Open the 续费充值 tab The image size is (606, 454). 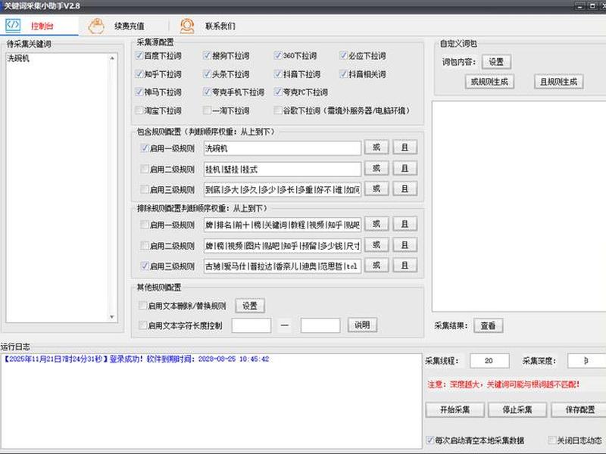click(x=129, y=26)
